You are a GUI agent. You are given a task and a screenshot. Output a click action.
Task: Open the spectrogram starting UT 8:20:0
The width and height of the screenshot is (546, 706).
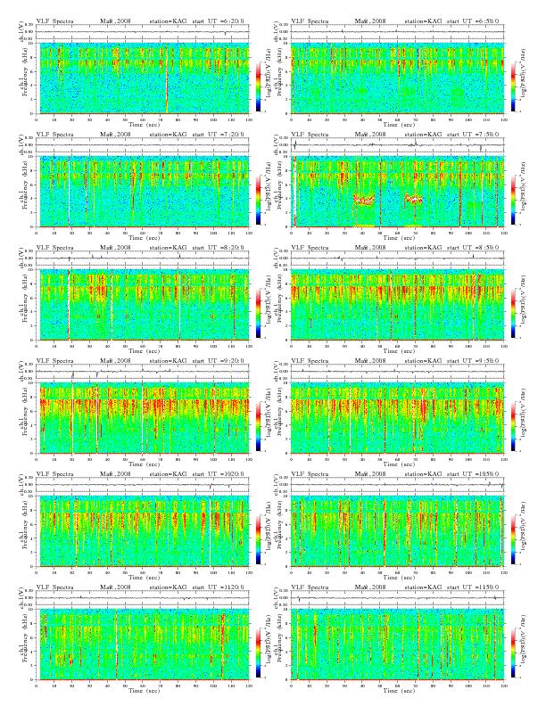coord(143,304)
